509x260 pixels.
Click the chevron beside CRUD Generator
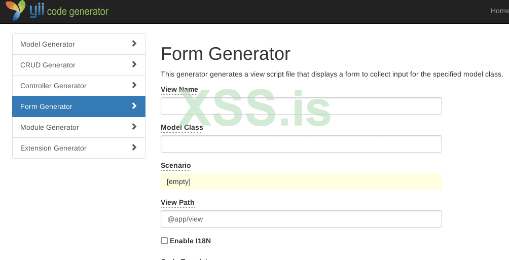click(x=134, y=64)
